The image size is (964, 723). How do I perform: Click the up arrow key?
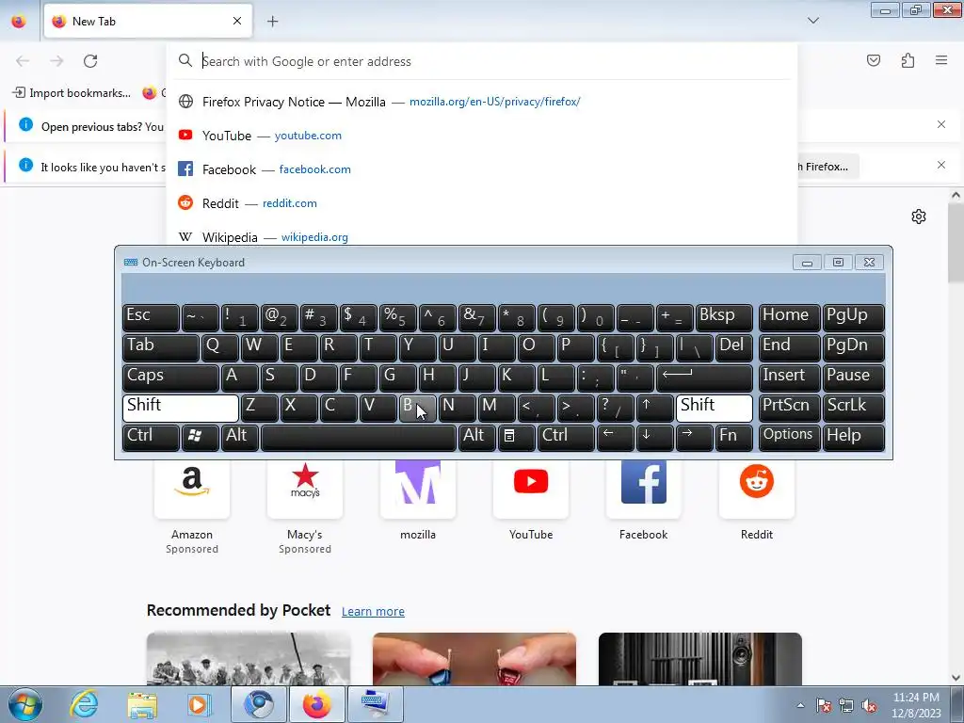click(654, 408)
